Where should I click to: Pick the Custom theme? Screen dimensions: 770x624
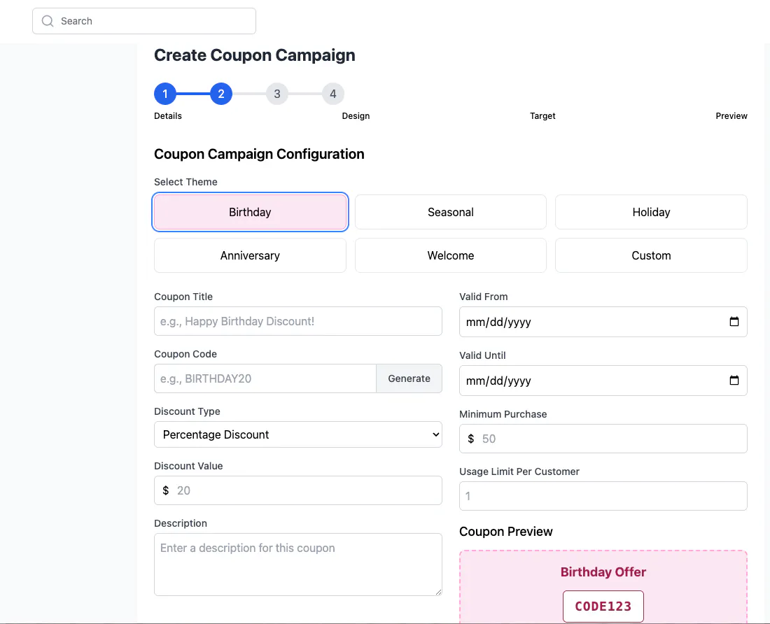tap(651, 255)
